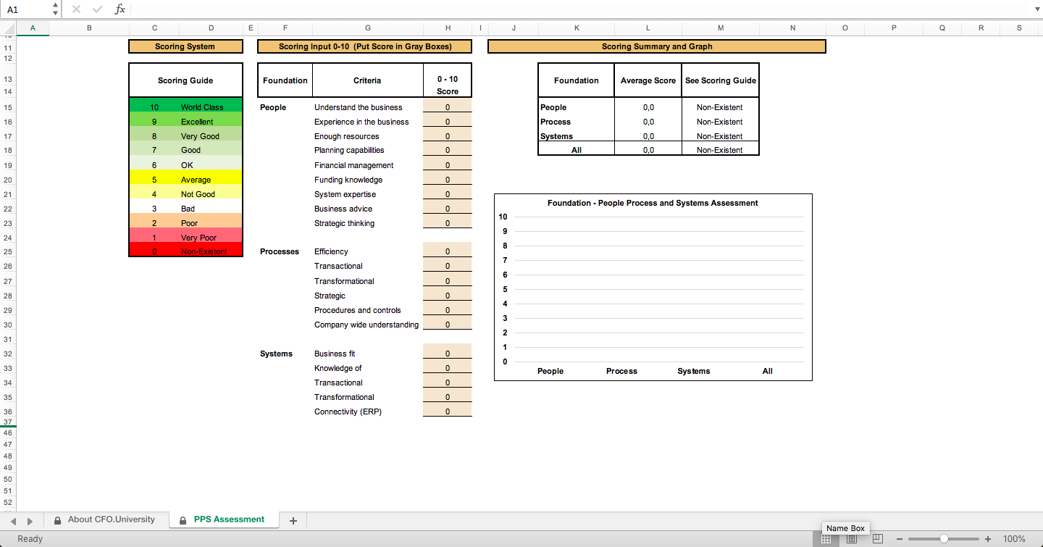Select score cell for Efficiency
The height and width of the screenshot is (547, 1043).
[448, 251]
